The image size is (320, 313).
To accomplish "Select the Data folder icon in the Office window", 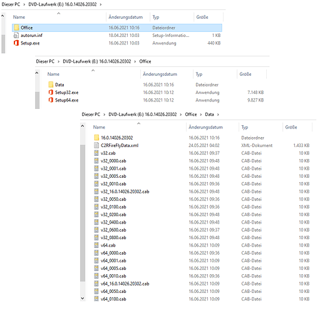I will pyautogui.click(x=51, y=85).
